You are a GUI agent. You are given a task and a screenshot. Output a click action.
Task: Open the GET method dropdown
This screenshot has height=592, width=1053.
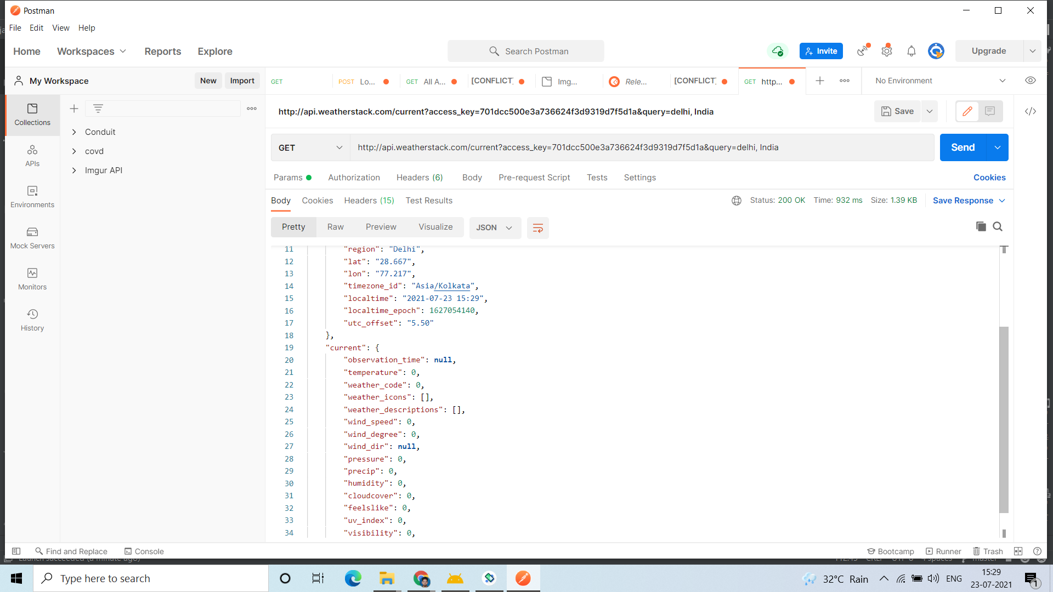click(x=310, y=147)
